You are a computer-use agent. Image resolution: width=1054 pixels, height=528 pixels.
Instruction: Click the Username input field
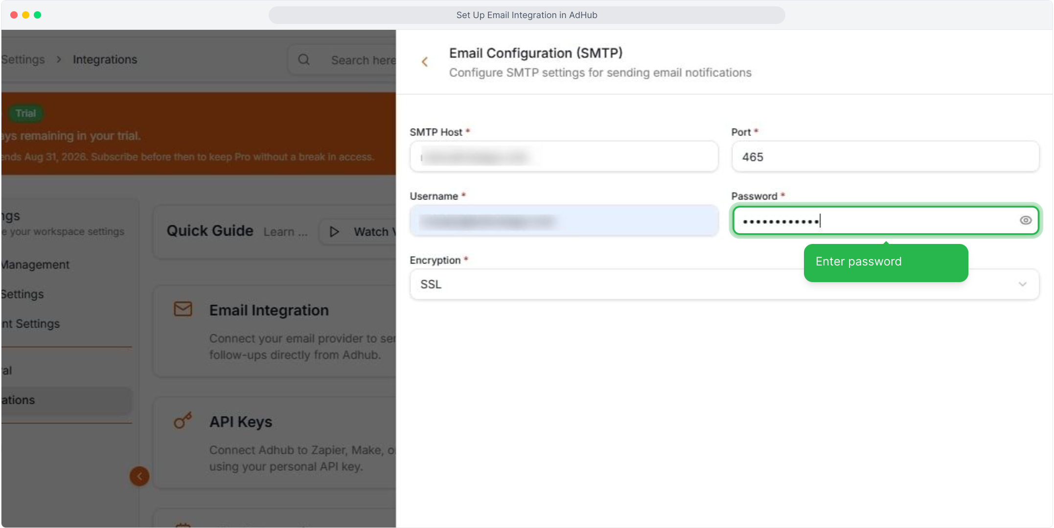tap(564, 221)
